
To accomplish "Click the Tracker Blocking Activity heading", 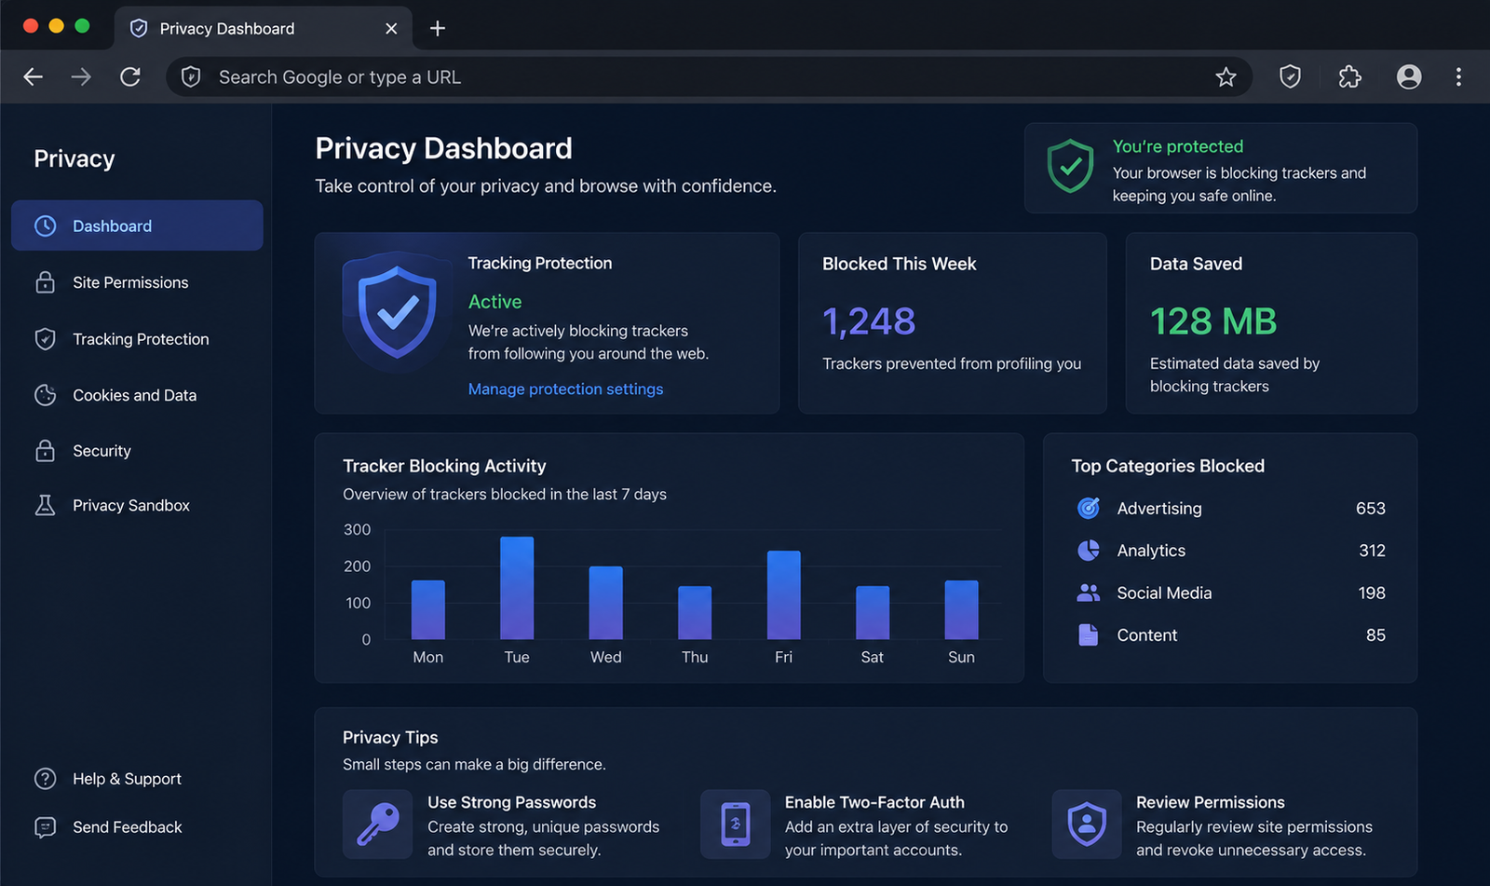I will 444,466.
